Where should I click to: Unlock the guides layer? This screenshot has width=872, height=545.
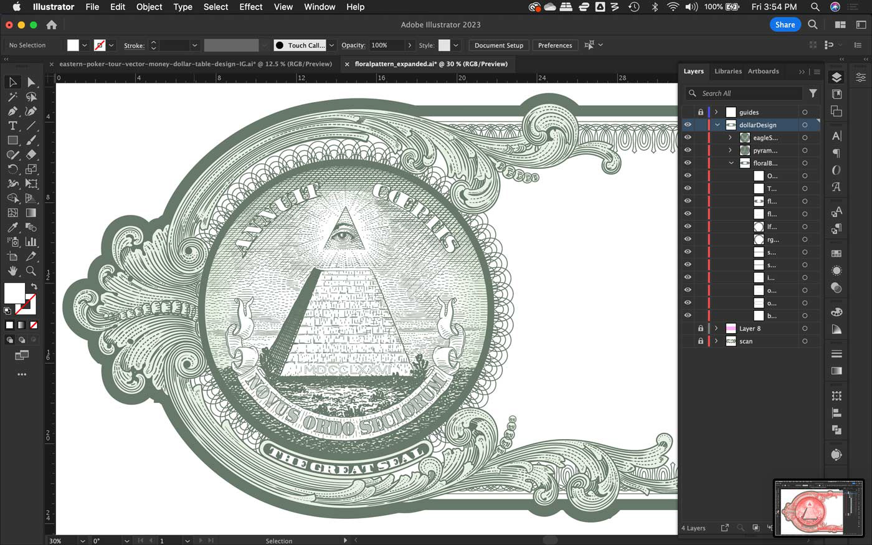[x=701, y=112]
